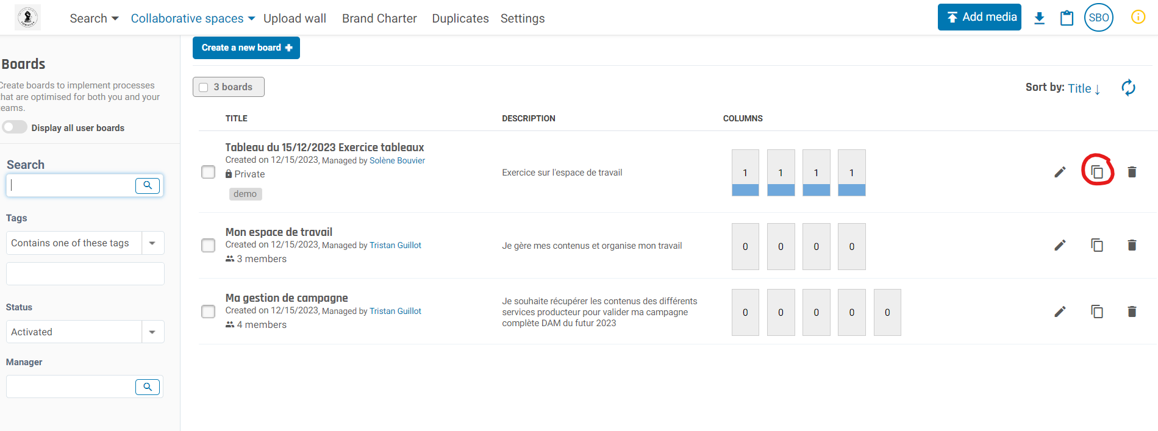Open the download icon in header

[1040, 18]
